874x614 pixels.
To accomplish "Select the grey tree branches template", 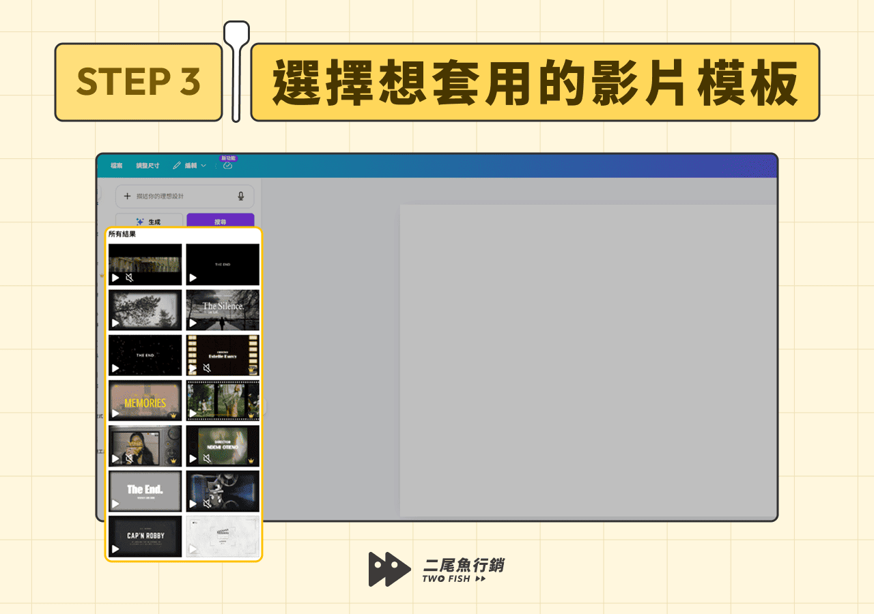I will coord(145,310).
